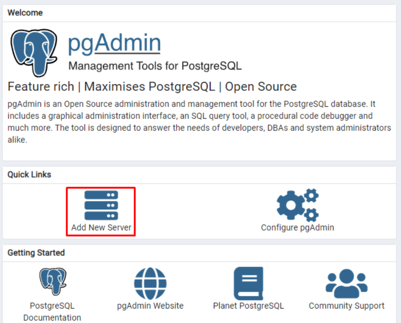Screen dimensions: 401x323
Task: Visit the Community Support link
Action: click(x=346, y=306)
